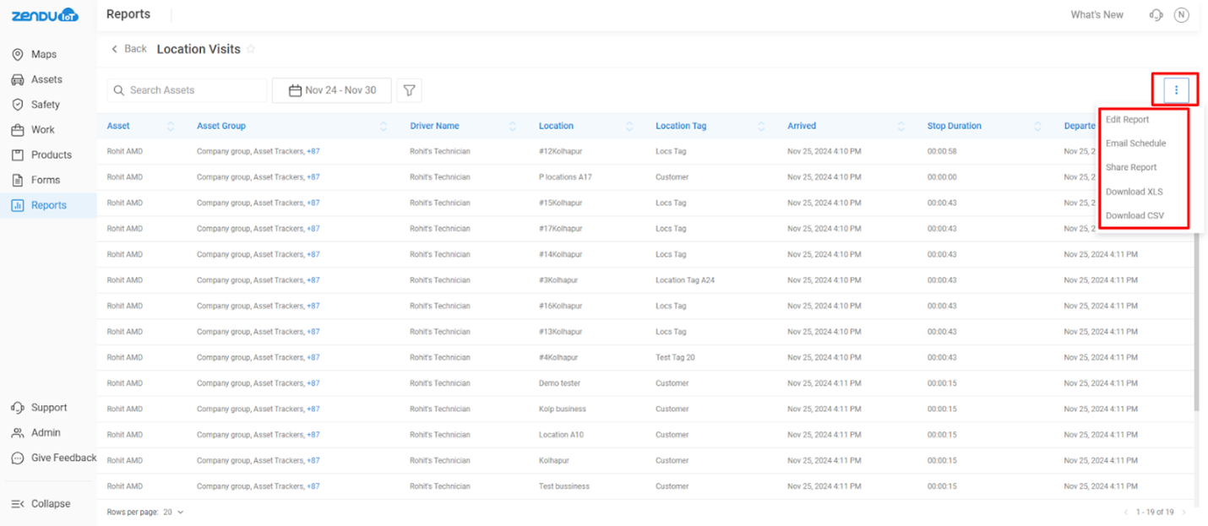Image resolution: width=1208 pixels, height=526 pixels.
Task: Open the Reports chart icon
Action: pos(18,205)
